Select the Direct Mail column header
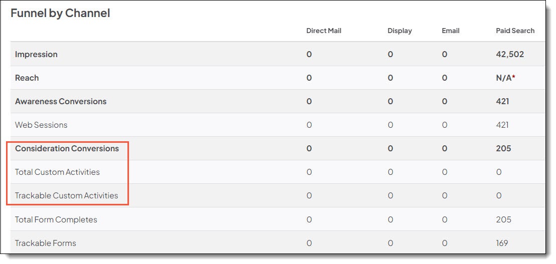This screenshot has width=556, height=264. pyautogui.click(x=324, y=31)
